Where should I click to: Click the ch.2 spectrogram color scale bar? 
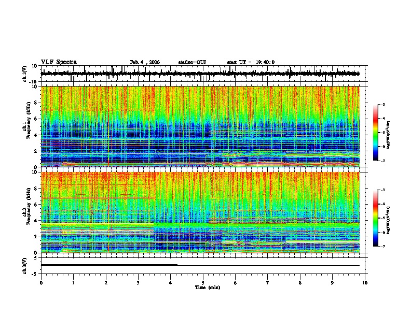click(x=376, y=218)
